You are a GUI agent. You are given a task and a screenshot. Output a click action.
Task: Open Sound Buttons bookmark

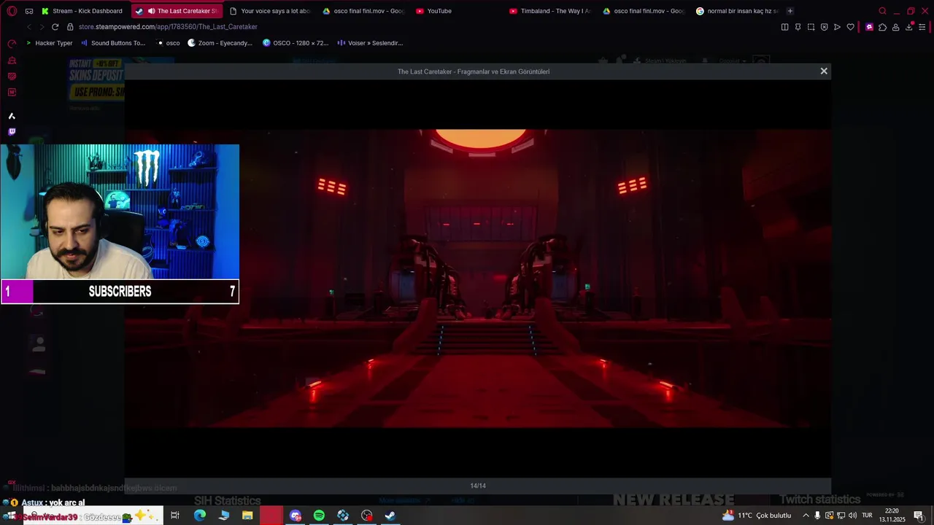(113, 43)
